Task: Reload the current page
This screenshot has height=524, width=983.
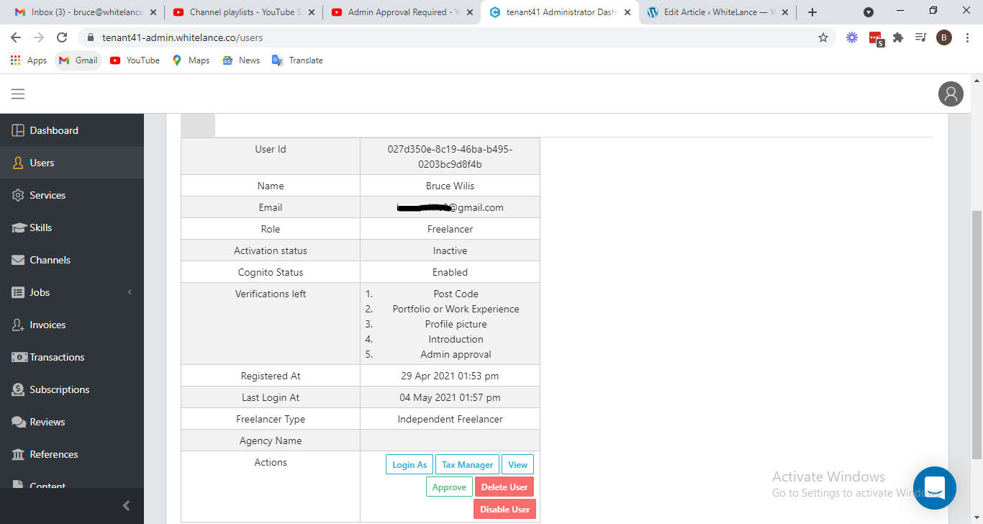Action: point(62,37)
